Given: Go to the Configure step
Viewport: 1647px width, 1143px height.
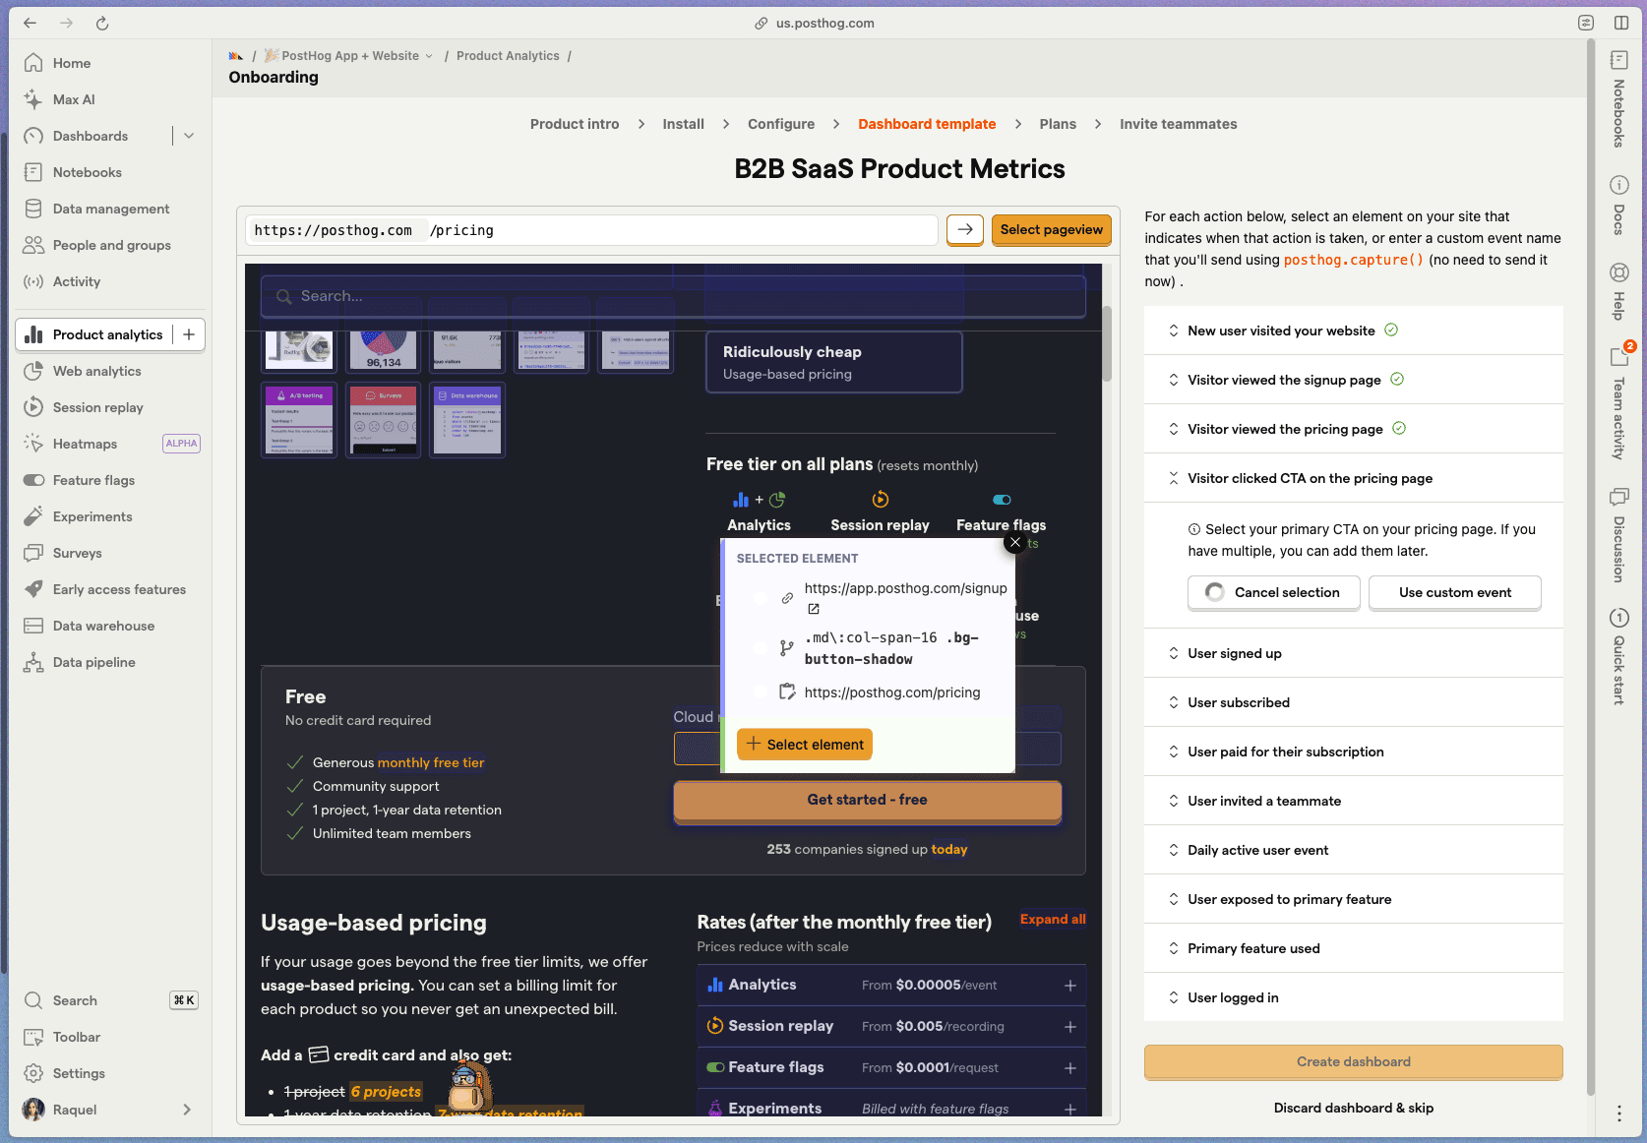Looking at the screenshot, I should tap(781, 124).
